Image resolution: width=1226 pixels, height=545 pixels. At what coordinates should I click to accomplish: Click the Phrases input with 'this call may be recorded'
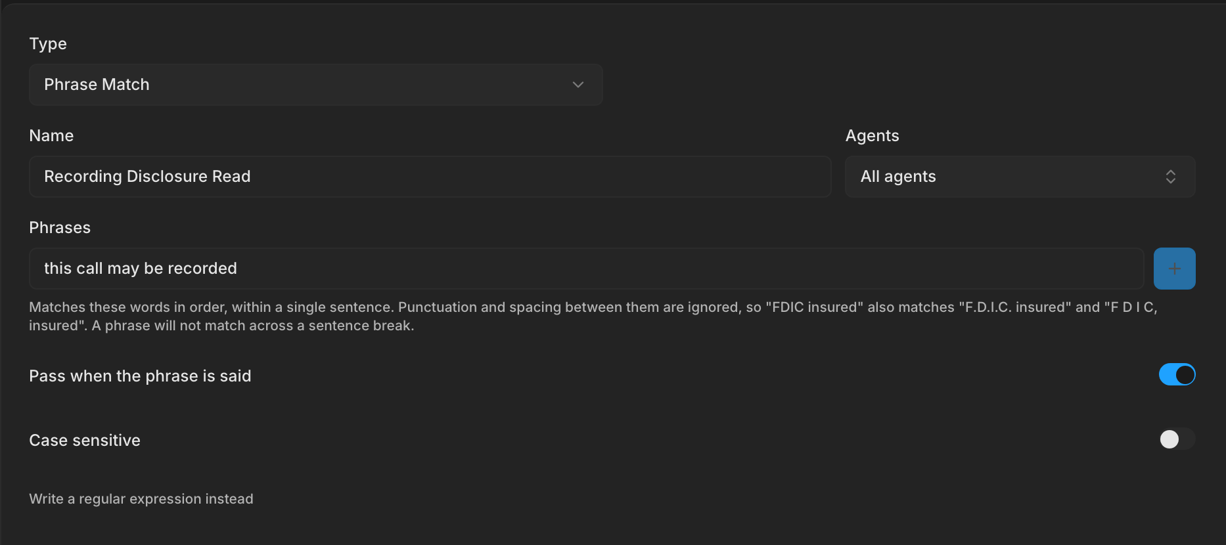point(587,269)
